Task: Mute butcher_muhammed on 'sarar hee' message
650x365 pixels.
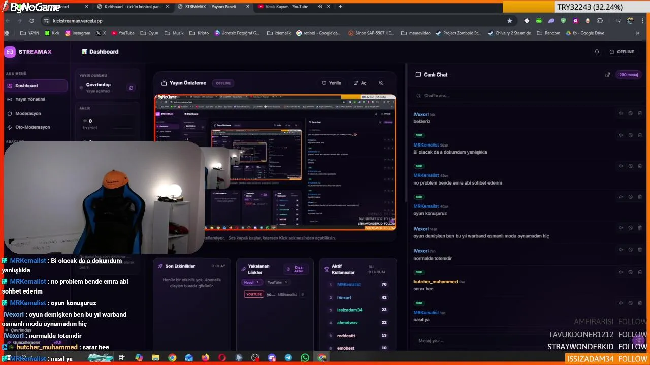Action: (621, 272)
